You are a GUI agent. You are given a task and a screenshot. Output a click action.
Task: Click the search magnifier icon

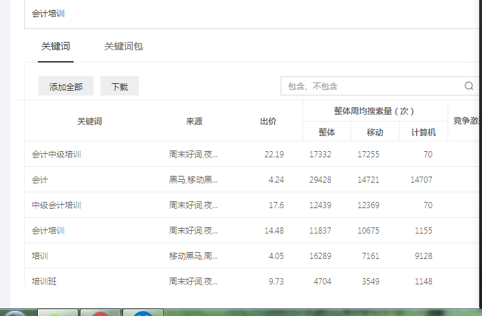[469, 86]
